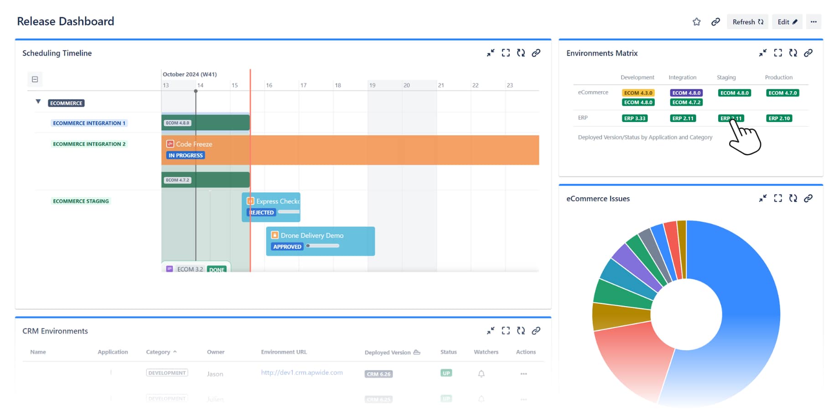Expand Environments Matrix to fullscreen

[777, 53]
